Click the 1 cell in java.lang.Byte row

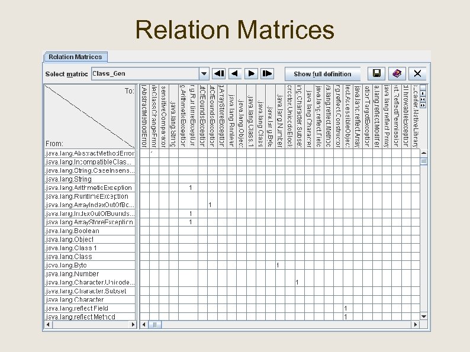[x=280, y=265]
